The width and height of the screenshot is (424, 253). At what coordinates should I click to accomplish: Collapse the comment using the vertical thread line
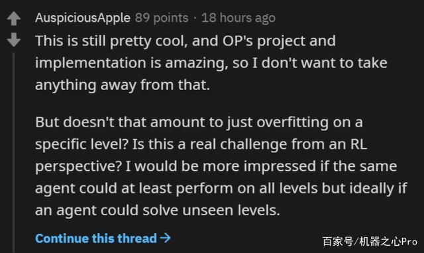13,153
